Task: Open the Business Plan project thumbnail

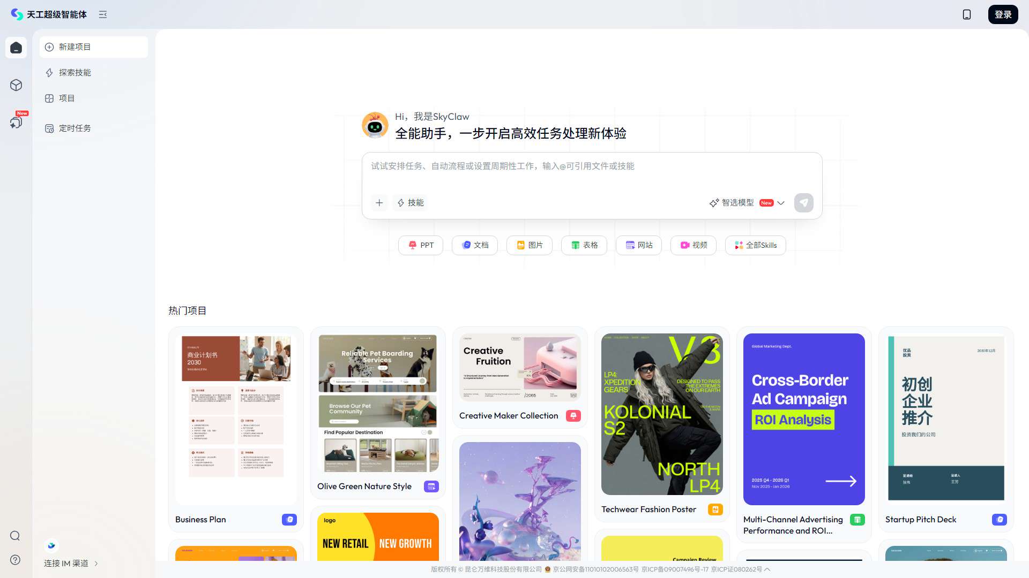Action: (236, 419)
